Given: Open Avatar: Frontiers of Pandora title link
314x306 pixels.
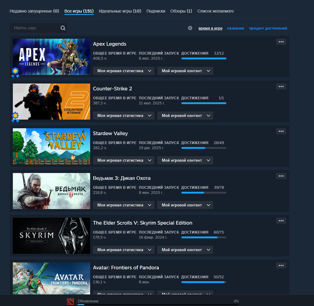Looking at the screenshot, I should tap(126, 268).
